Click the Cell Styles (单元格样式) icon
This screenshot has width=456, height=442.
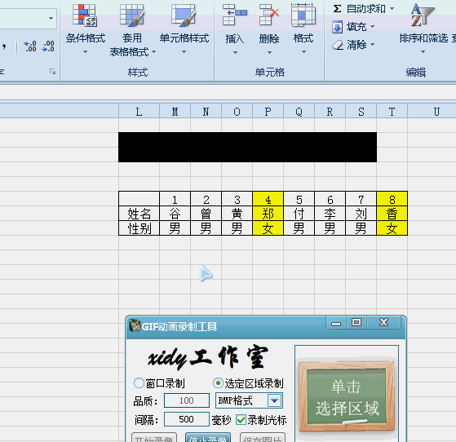pos(184,15)
